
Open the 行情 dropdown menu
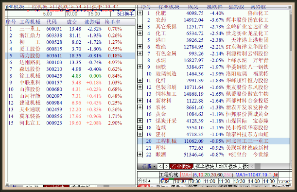[149, 166]
